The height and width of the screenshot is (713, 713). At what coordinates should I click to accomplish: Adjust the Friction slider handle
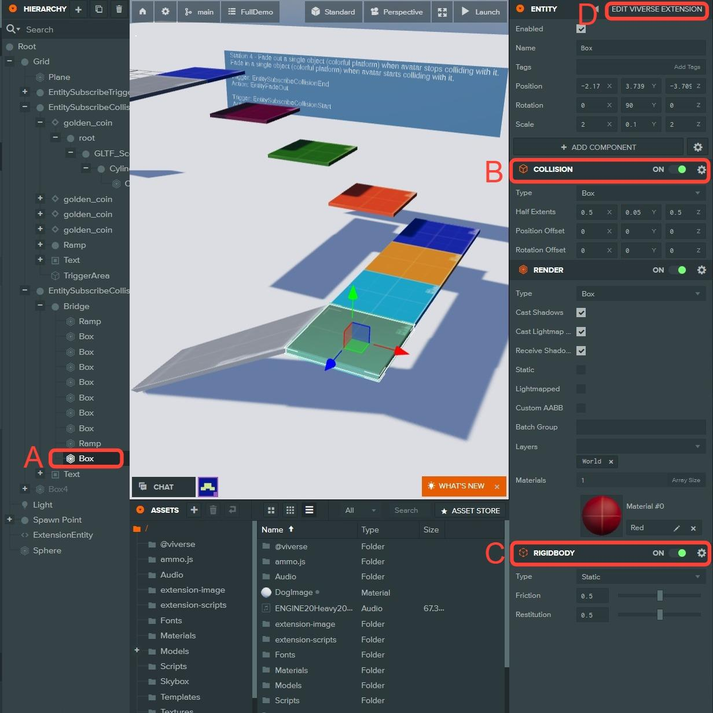[660, 596]
